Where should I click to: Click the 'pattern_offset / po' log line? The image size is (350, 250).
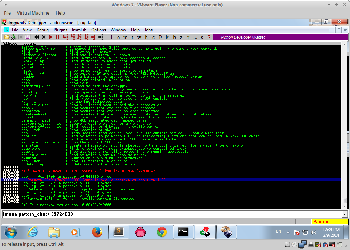pos(91,127)
